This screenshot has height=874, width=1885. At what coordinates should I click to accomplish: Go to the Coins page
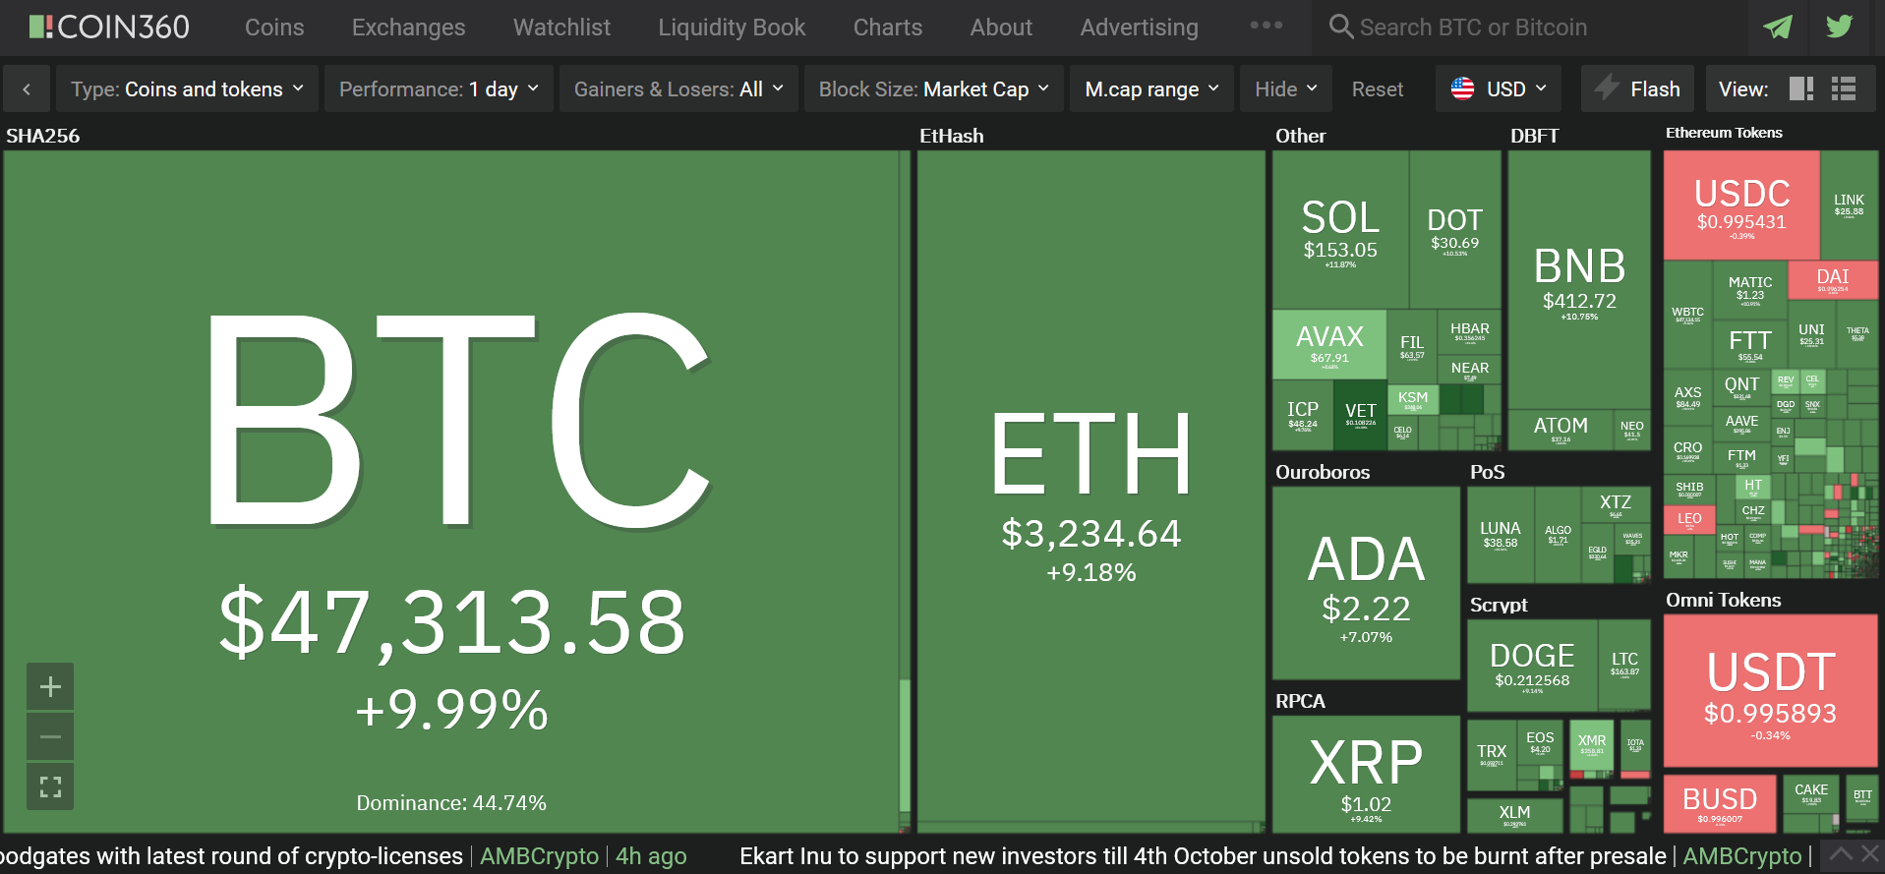pyautogui.click(x=274, y=28)
